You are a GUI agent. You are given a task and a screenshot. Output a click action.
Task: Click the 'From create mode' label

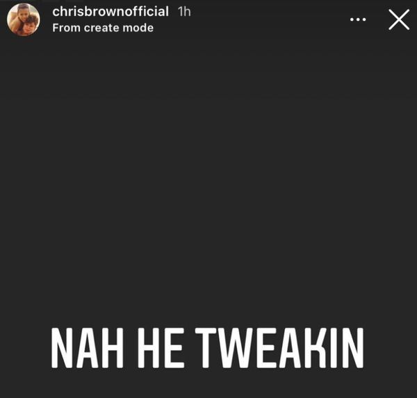coord(103,28)
